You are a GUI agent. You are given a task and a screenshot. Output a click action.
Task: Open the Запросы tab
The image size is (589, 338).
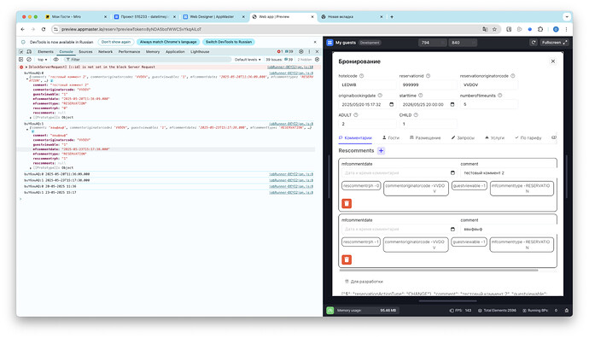click(463, 137)
